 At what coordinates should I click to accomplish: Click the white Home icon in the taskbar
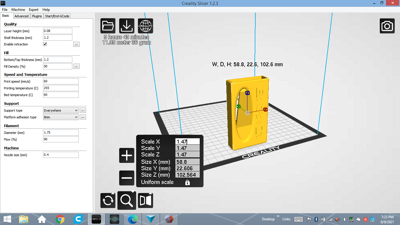(42, 219)
